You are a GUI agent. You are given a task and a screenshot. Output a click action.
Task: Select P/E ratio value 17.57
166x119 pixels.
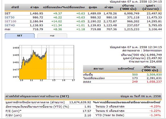pyautogui.click(x=87, y=111)
